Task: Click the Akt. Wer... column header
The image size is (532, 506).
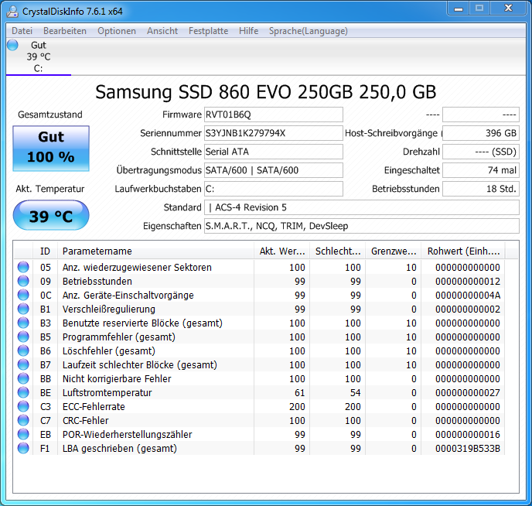Action: pos(282,251)
